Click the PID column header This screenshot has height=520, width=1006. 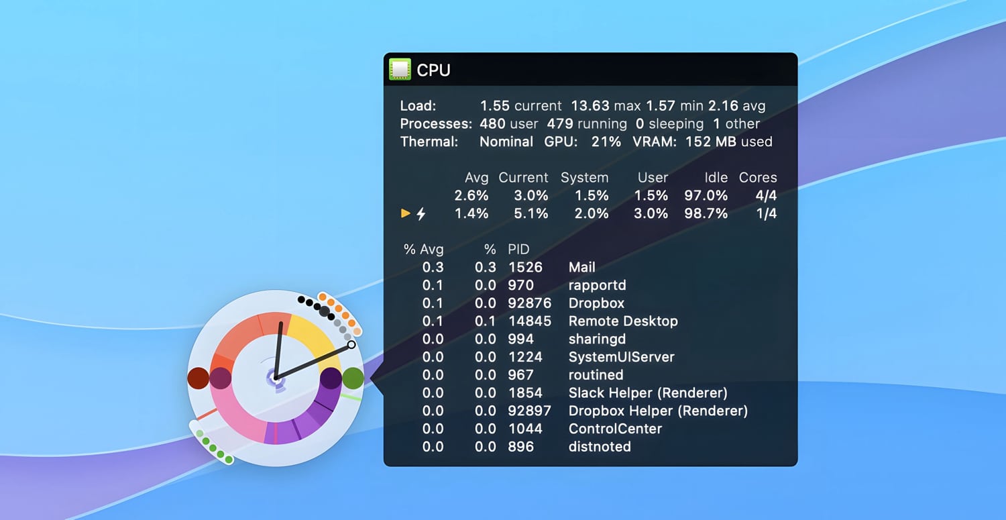click(x=518, y=250)
